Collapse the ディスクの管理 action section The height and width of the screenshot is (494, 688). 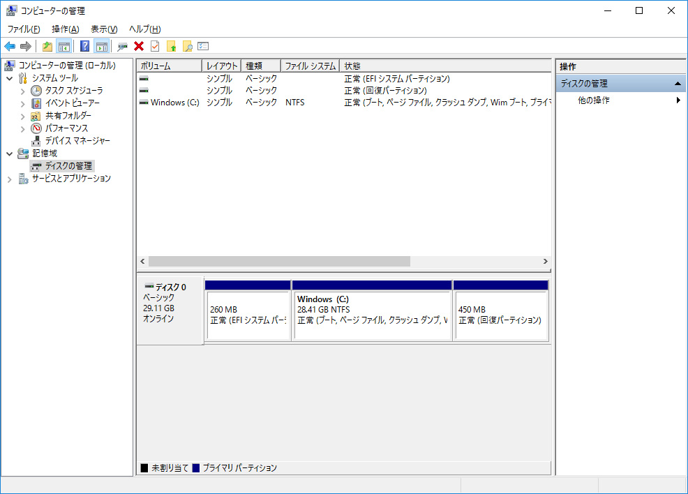tap(678, 82)
